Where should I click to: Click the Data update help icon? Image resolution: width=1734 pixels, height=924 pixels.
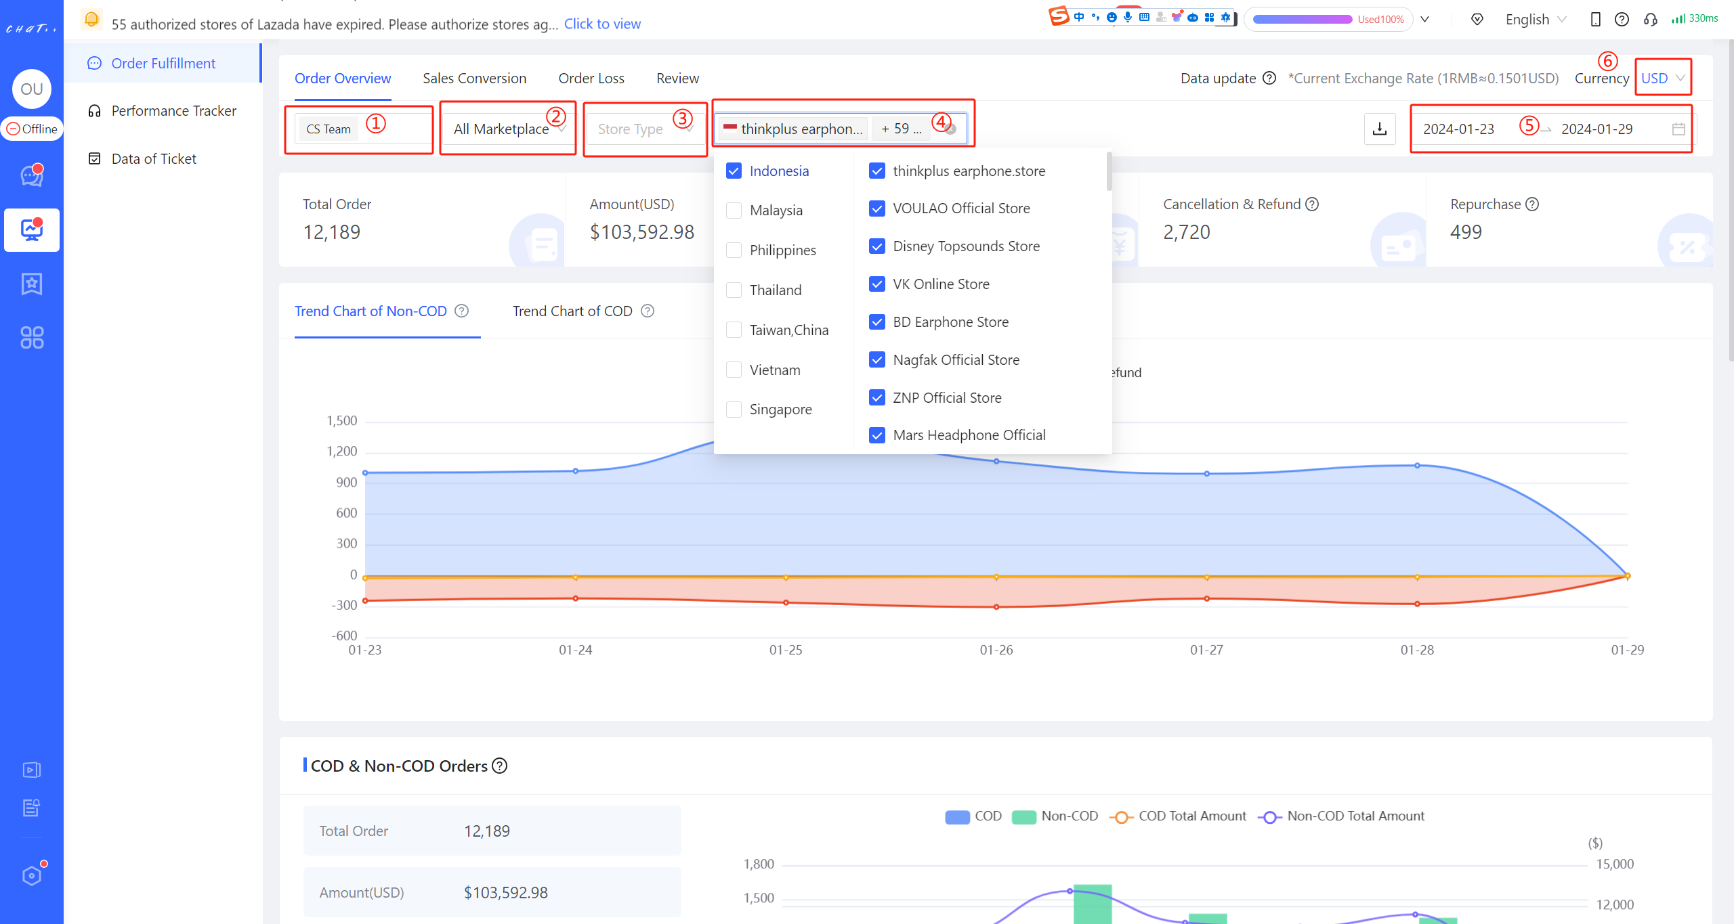tap(1270, 78)
